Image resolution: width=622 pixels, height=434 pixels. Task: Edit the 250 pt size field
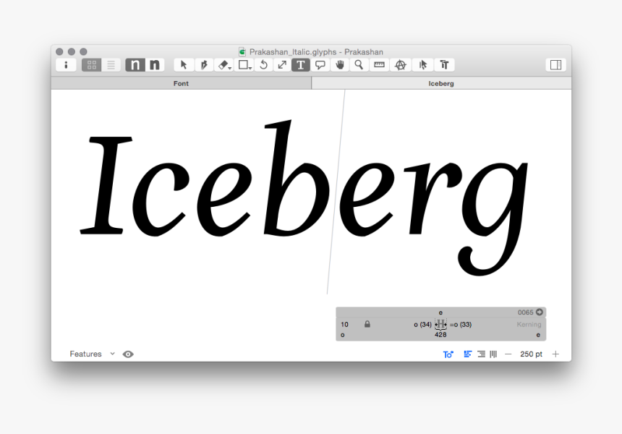tap(531, 354)
